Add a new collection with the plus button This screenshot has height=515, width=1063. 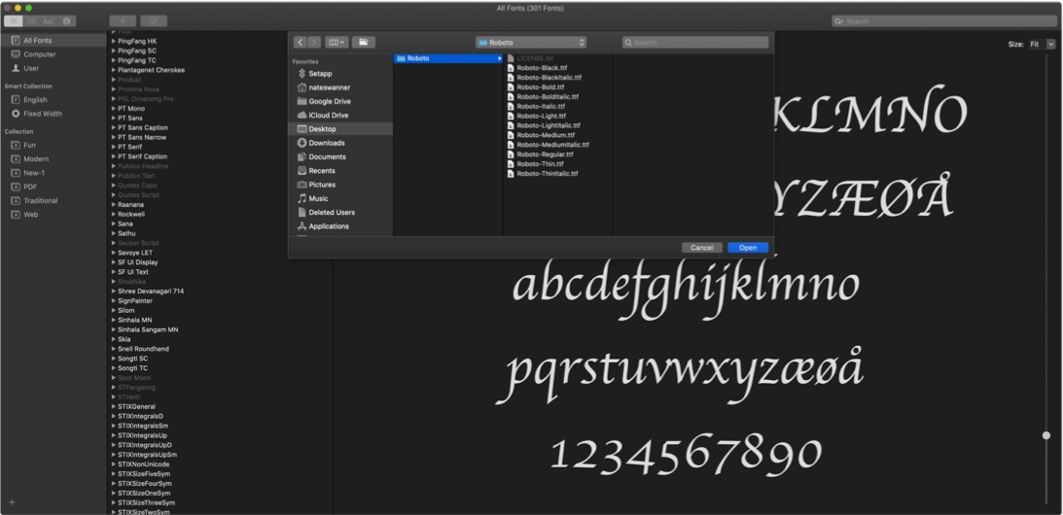12,502
